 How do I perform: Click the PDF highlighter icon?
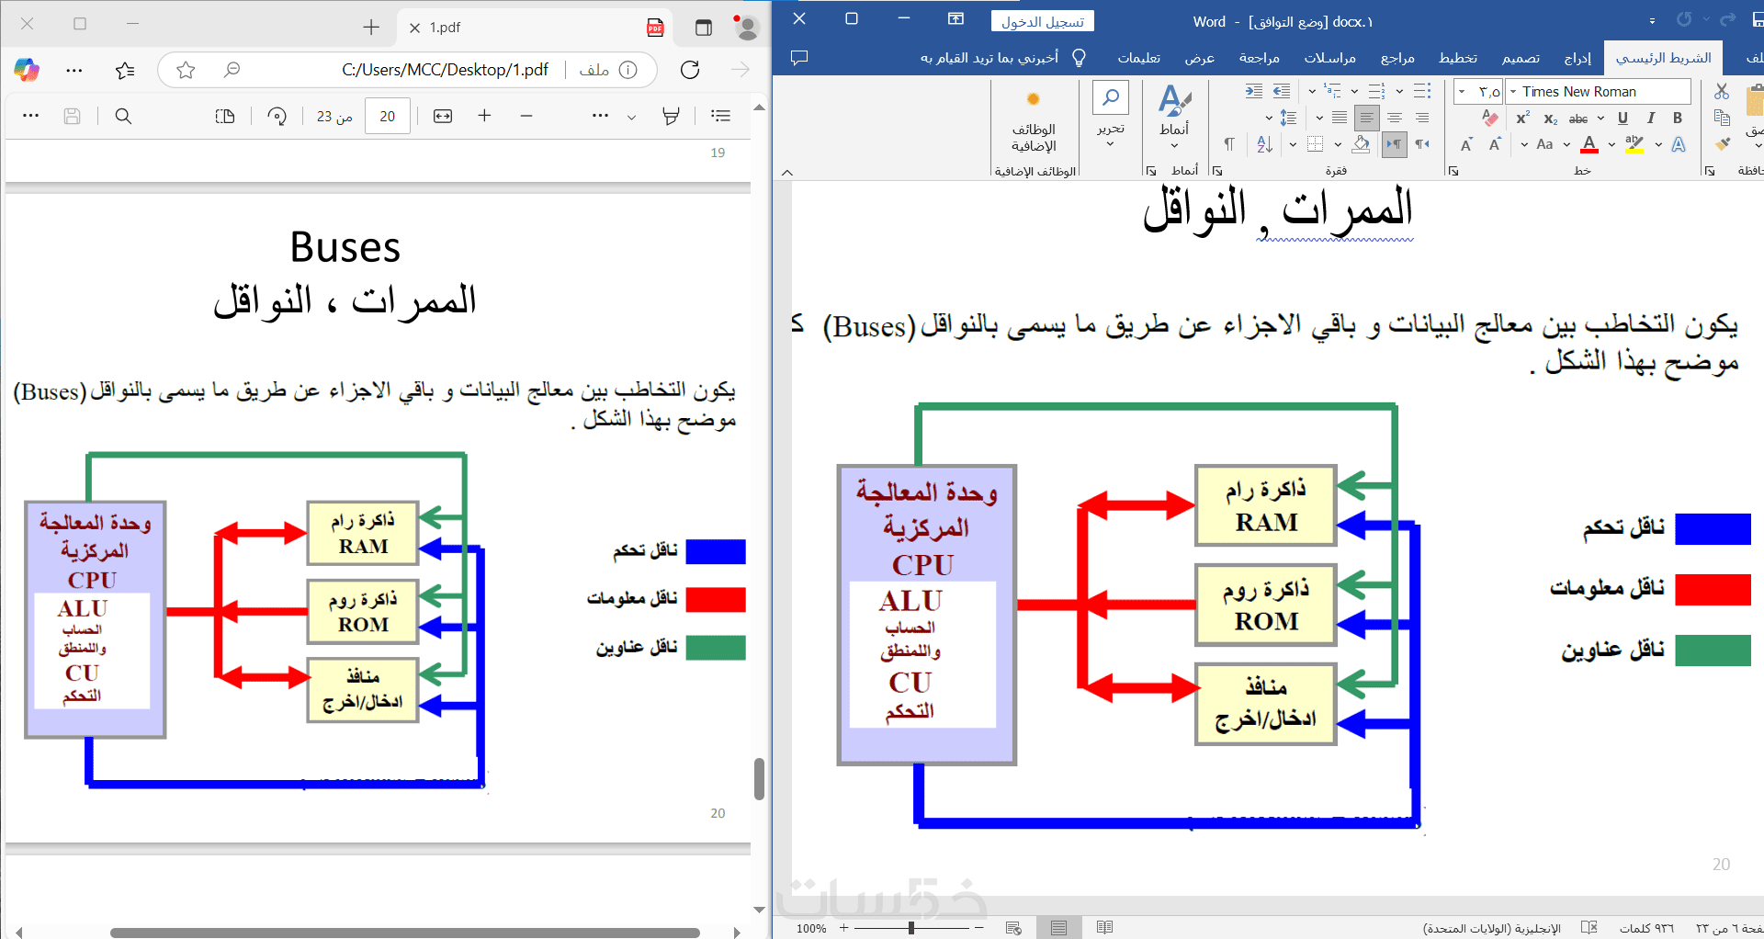pyautogui.click(x=672, y=116)
